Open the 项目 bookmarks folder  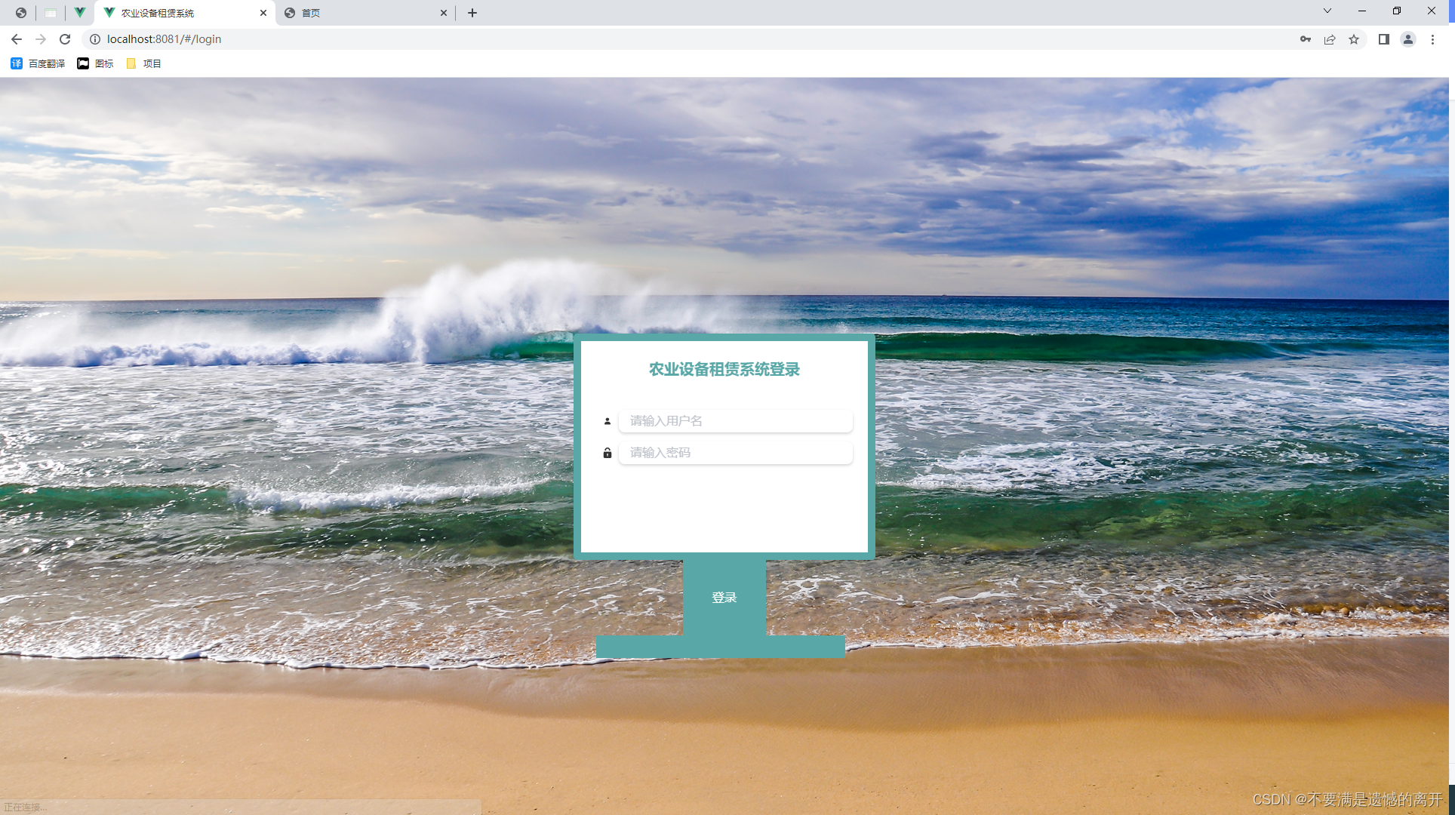pyautogui.click(x=143, y=63)
